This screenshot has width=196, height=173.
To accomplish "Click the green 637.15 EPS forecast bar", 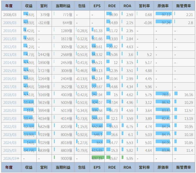I will coord(97,158).
